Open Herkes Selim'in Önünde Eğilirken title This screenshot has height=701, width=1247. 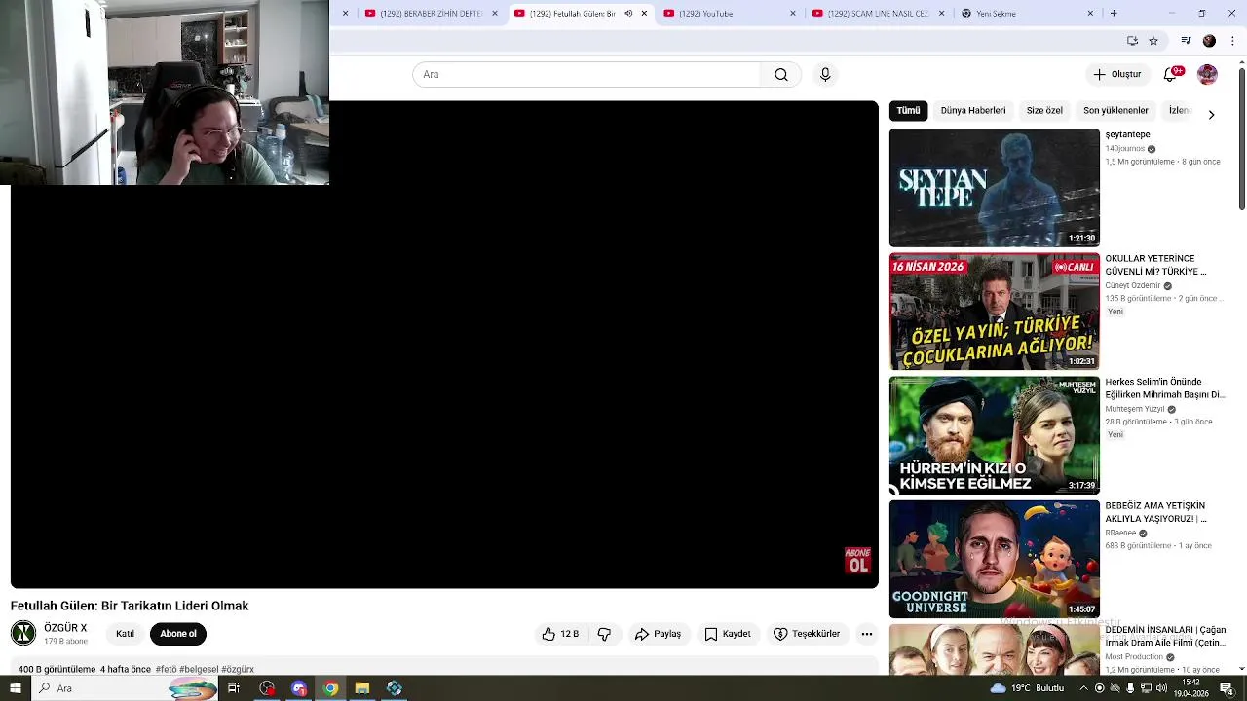tap(1164, 388)
